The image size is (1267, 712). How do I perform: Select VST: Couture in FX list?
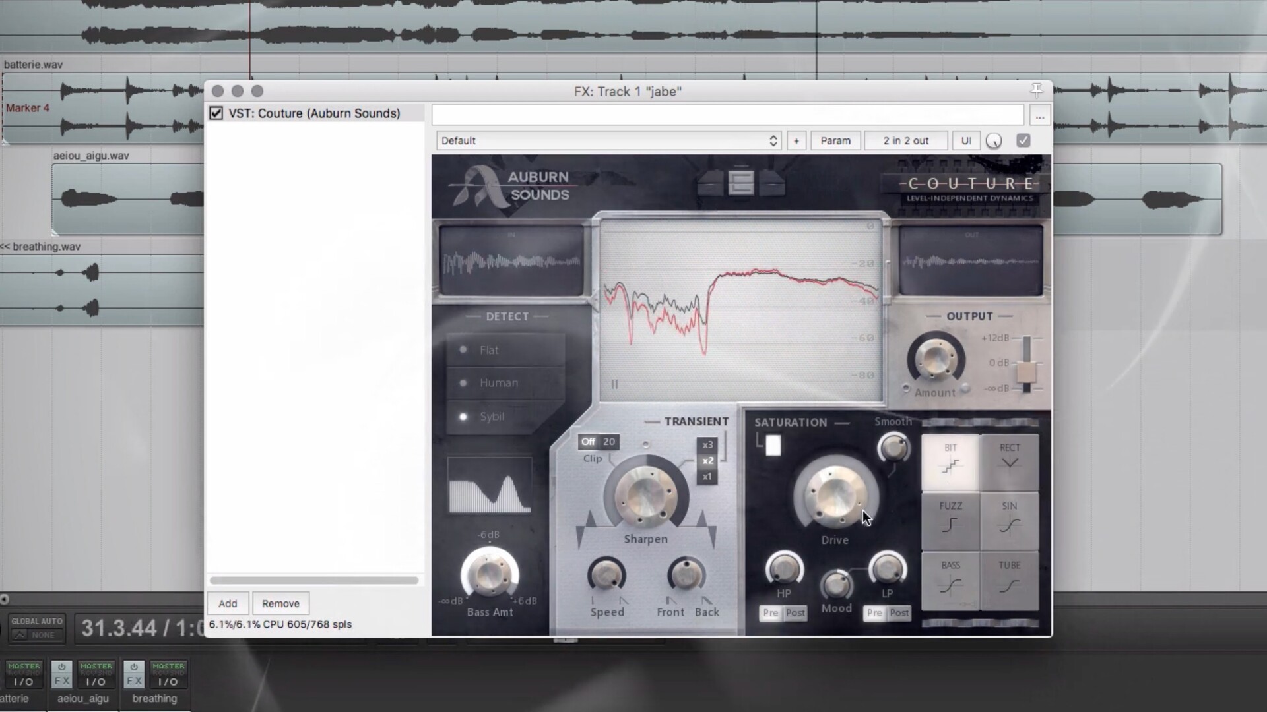coord(315,113)
